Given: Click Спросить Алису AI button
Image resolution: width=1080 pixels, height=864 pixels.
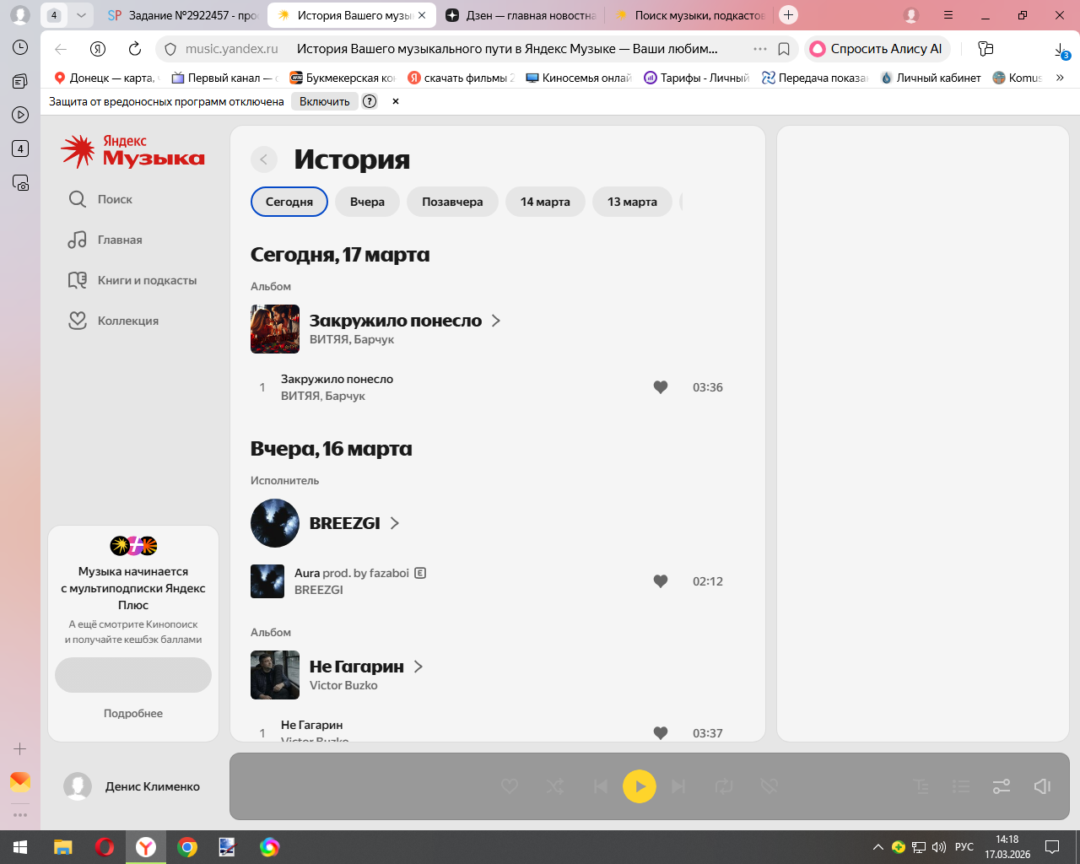Looking at the screenshot, I should pyautogui.click(x=877, y=49).
